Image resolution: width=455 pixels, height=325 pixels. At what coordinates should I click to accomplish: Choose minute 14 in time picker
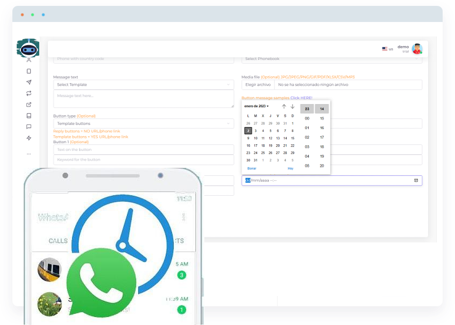point(322,109)
